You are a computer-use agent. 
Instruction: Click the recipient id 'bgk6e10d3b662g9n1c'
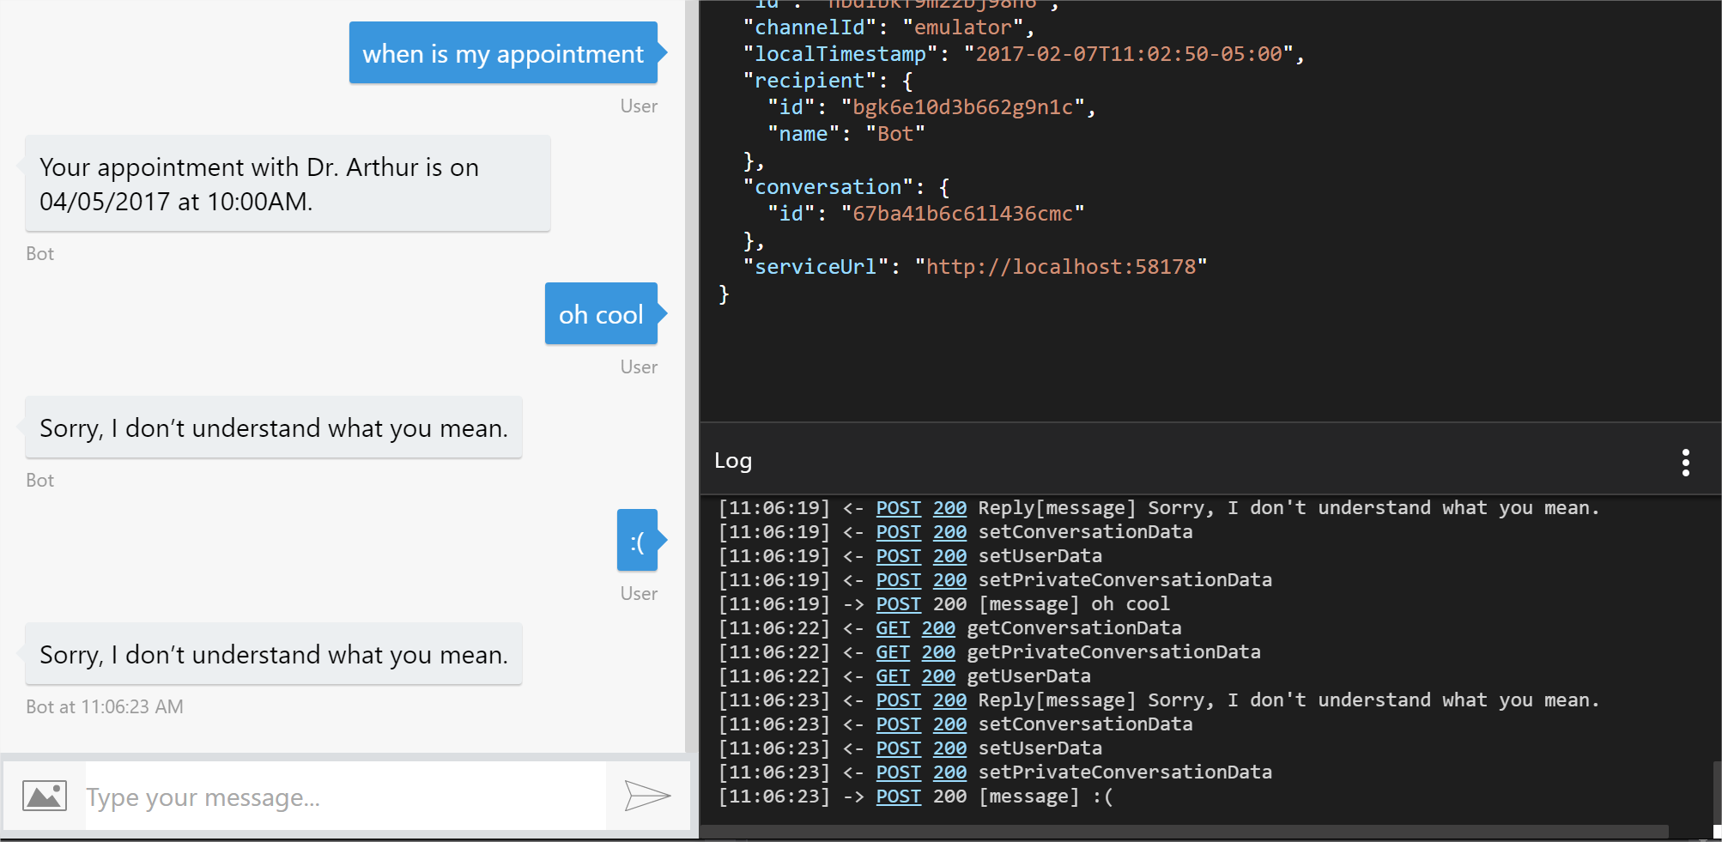(x=963, y=107)
